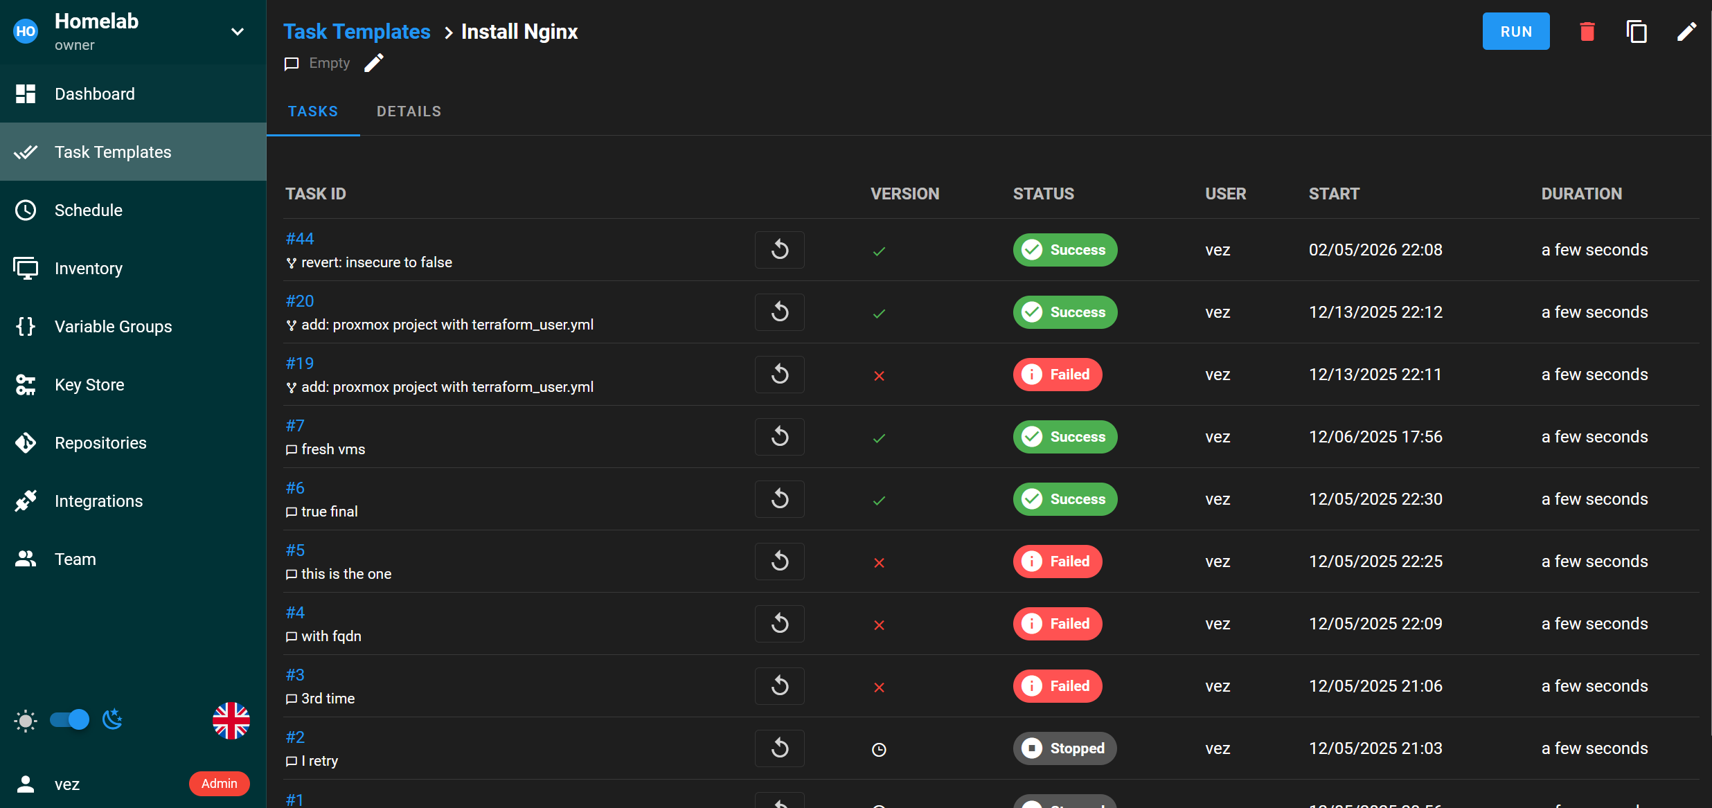Open Variable Groups in the sidebar menu
Viewport: 1712px width, 808px height.
click(x=113, y=327)
